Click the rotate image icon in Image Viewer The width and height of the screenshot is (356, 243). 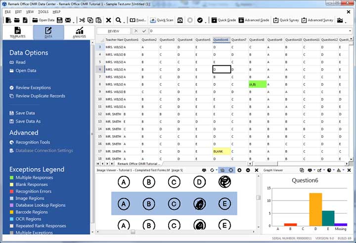[x=212, y=170]
